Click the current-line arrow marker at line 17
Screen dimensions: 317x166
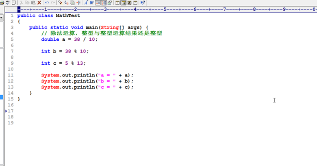tap(6, 111)
